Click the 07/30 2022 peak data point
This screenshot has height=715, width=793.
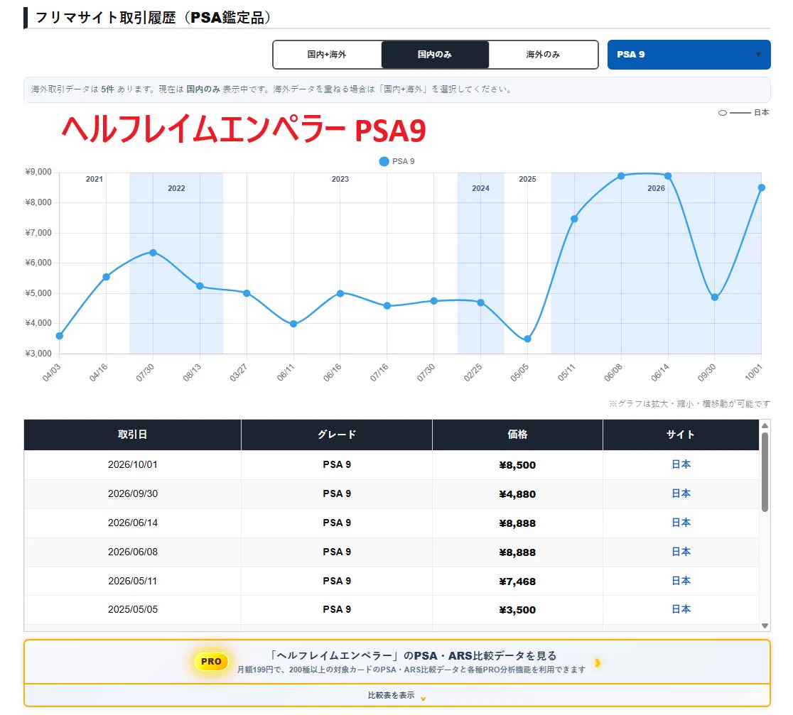click(x=153, y=253)
